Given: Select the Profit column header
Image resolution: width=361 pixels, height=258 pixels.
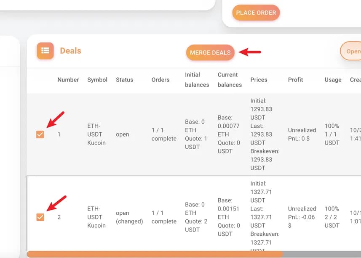Looking at the screenshot, I should click(295, 80).
